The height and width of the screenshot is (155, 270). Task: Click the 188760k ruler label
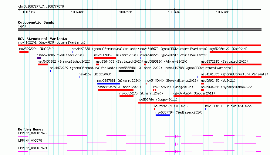click(x=174, y=12)
